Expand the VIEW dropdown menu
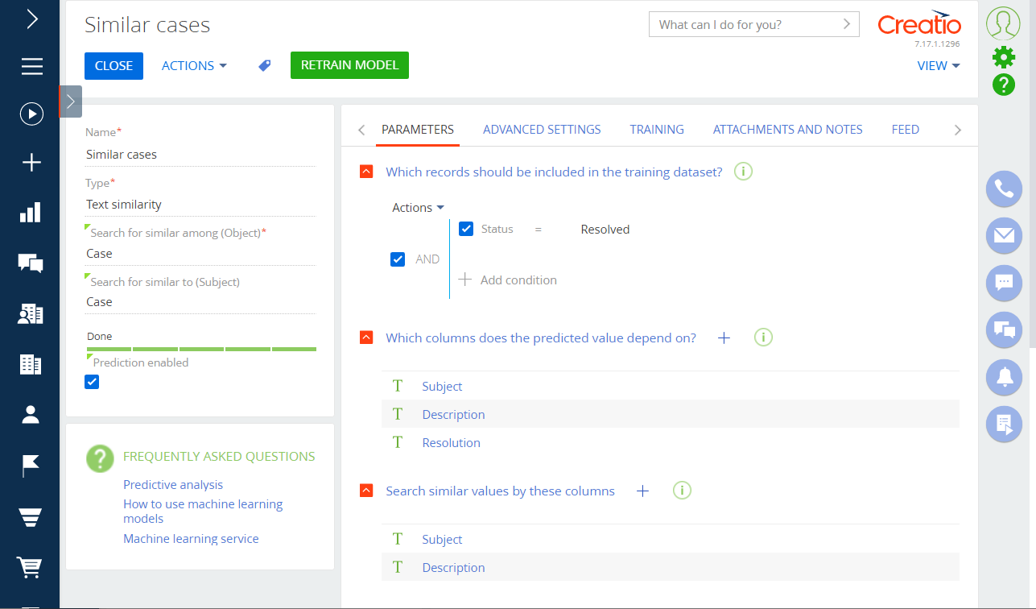 pyautogui.click(x=938, y=66)
